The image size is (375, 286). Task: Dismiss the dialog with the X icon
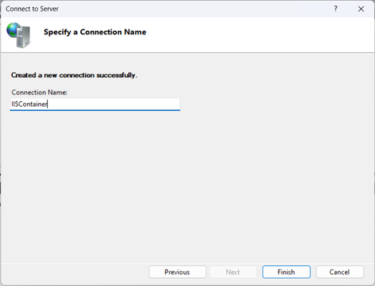(x=361, y=9)
